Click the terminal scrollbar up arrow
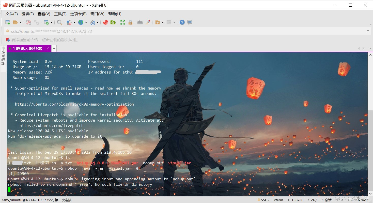 (370, 54)
